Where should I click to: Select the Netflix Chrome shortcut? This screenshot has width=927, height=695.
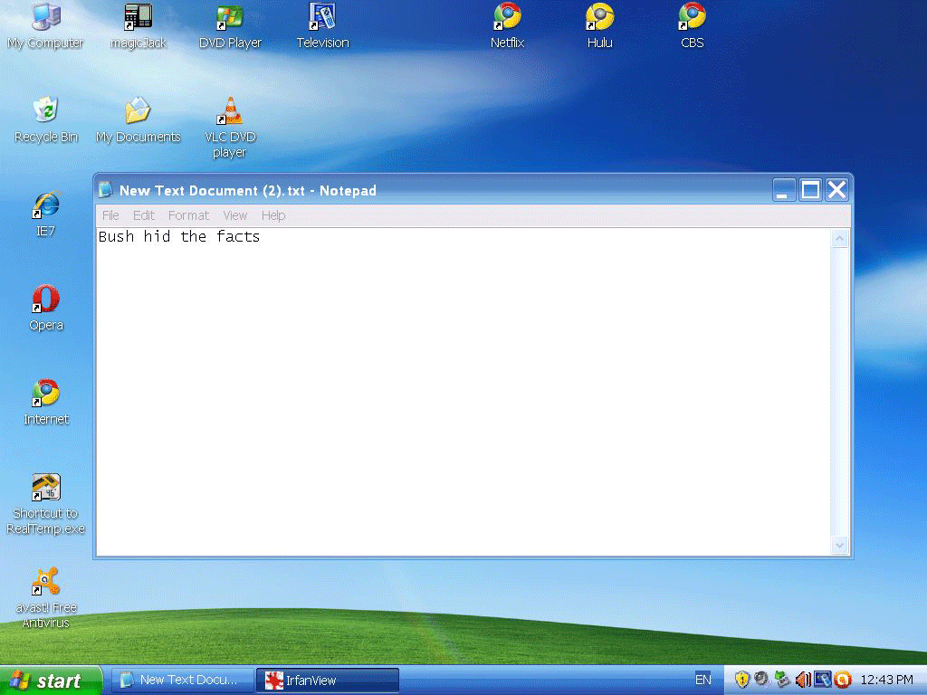[507, 26]
